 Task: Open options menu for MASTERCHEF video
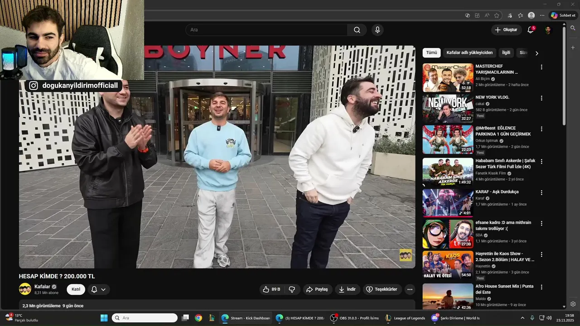tap(541, 67)
